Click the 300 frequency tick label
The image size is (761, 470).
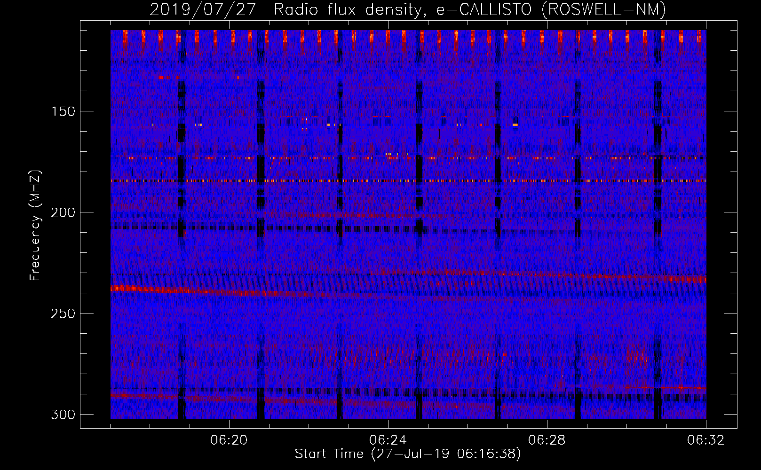(63, 415)
